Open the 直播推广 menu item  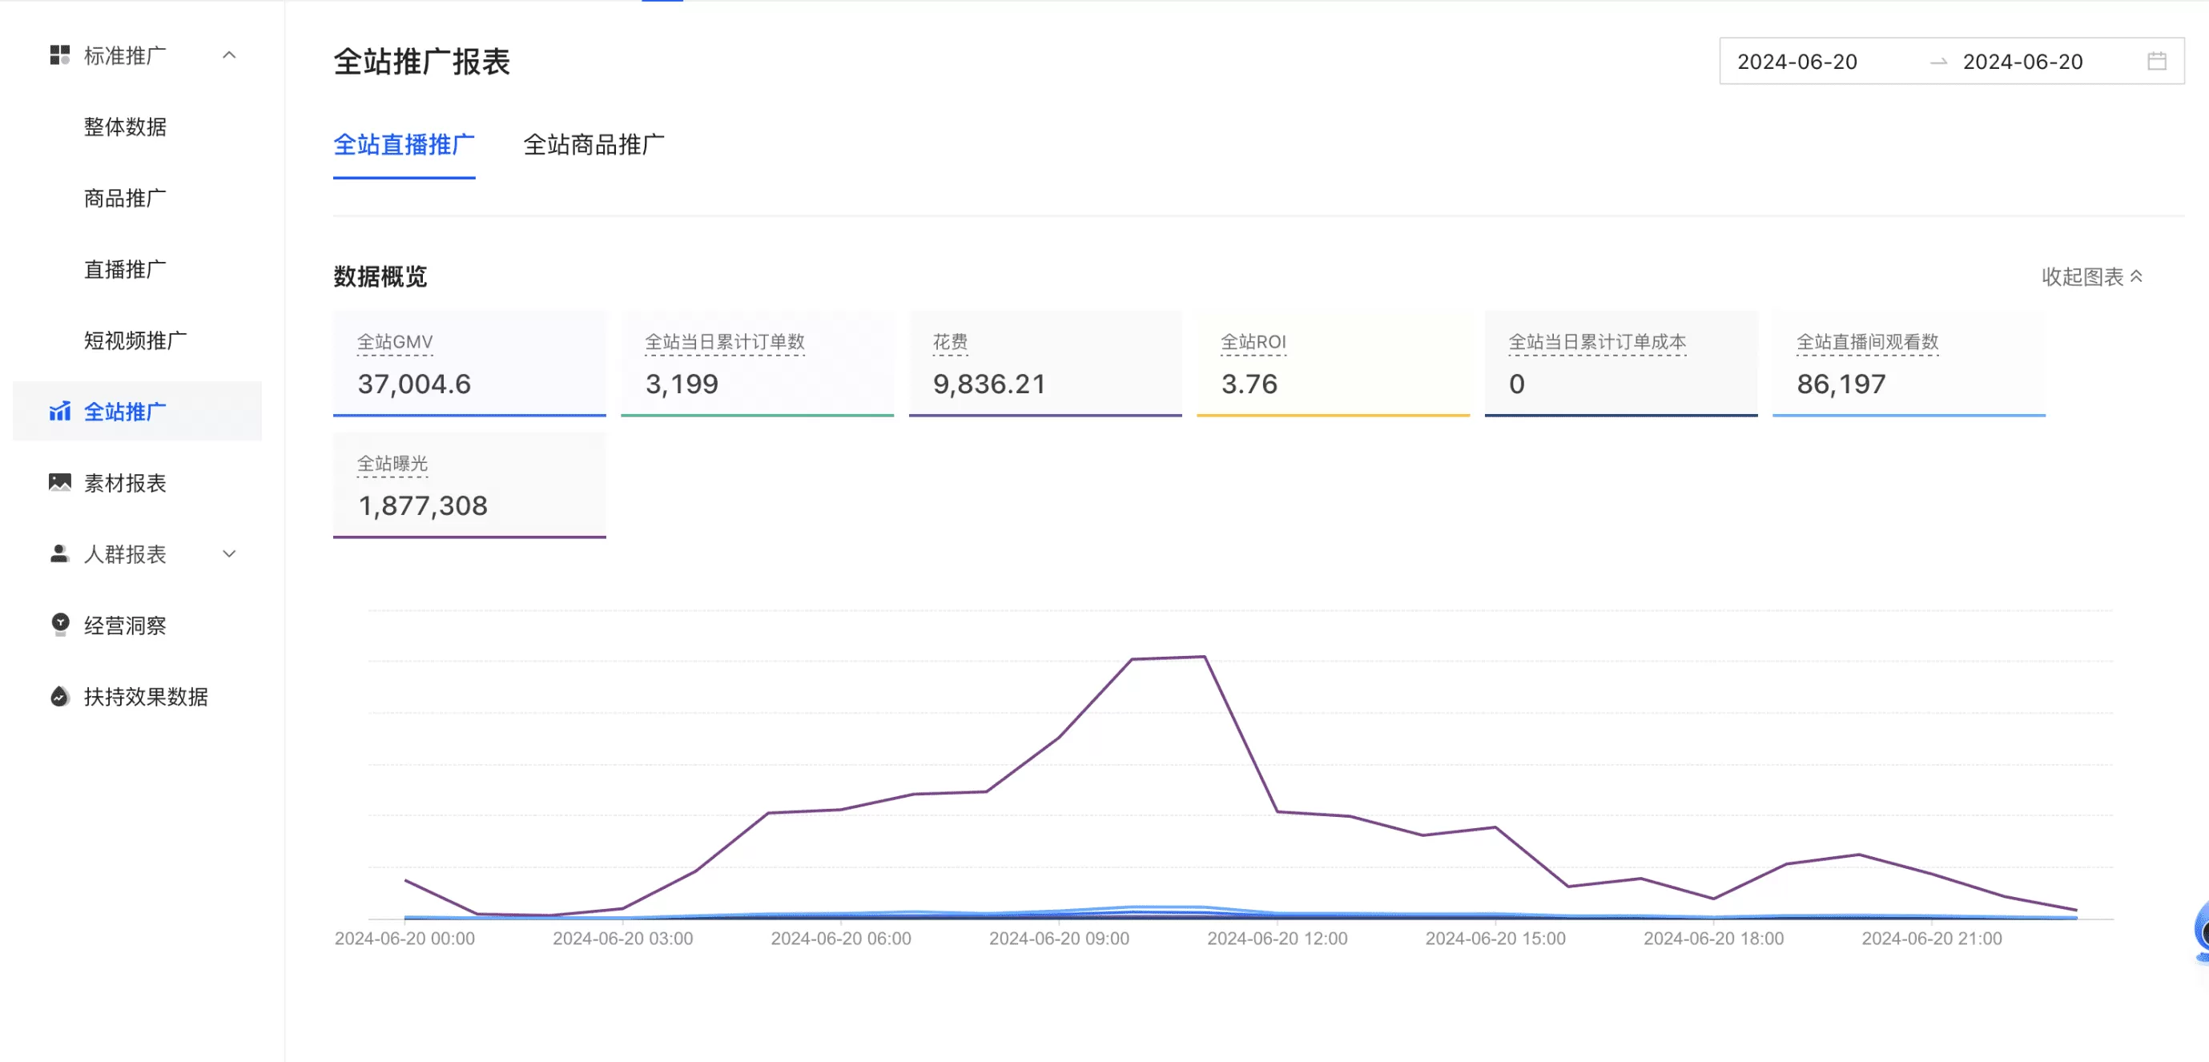click(125, 268)
